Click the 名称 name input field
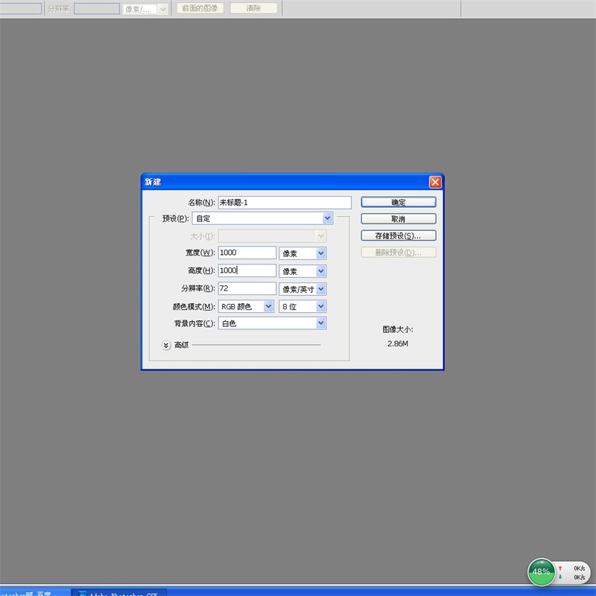Viewport: 596px width, 596px height. tap(284, 203)
